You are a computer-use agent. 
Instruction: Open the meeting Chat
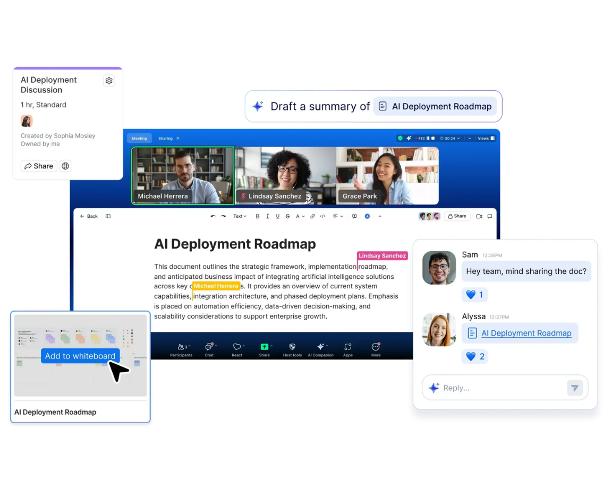(209, 350)
